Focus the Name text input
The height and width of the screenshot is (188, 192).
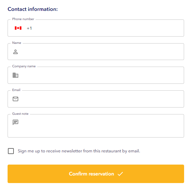(96, 52)
